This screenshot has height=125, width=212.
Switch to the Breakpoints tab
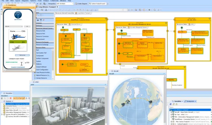coord(190,101)
